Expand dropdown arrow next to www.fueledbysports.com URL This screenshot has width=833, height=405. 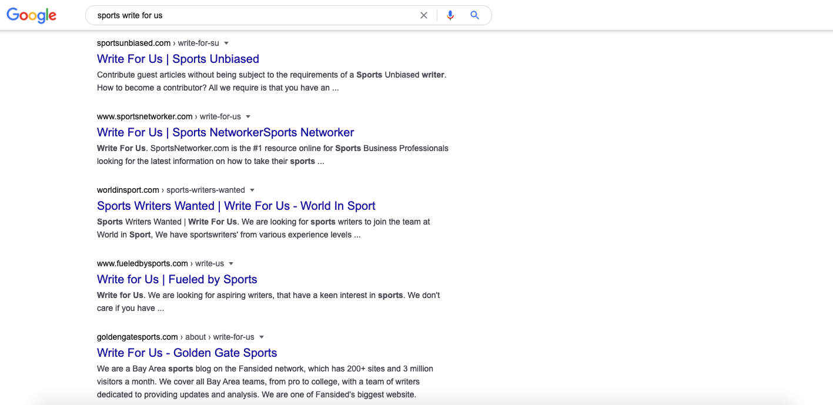coord(231,263)
